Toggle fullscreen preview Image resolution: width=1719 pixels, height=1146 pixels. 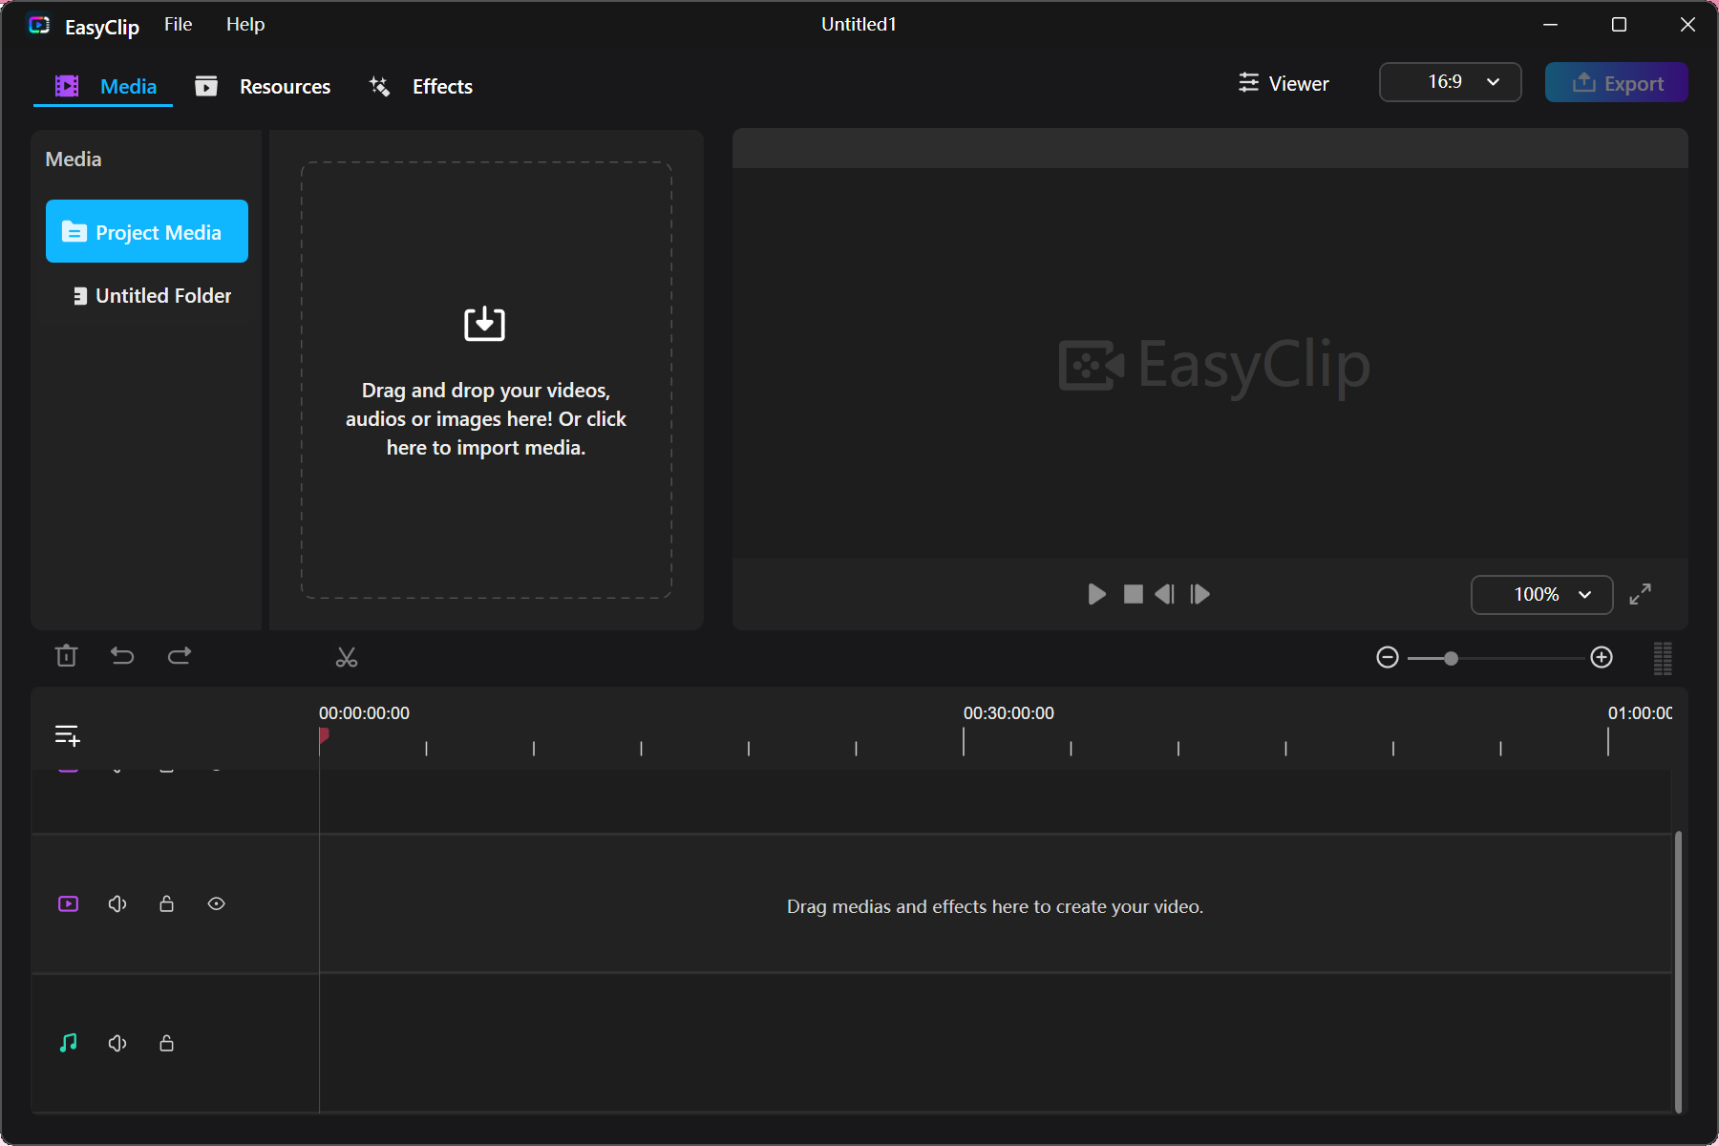click(1641, 594)
